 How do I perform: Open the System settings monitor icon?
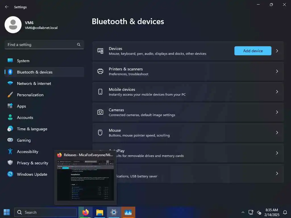coord(10,61)
